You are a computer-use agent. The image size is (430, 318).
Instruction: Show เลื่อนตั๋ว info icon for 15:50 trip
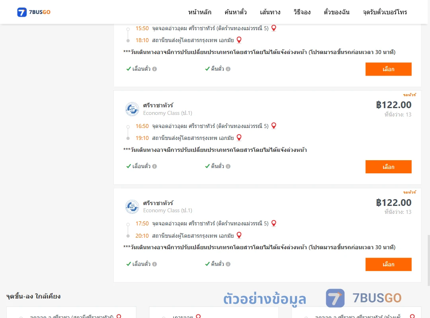pos(154,69)
